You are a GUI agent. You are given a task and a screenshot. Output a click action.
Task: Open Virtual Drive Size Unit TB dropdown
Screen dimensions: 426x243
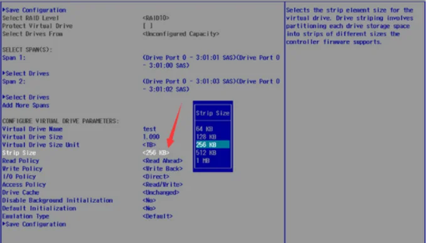pos(149,144)
